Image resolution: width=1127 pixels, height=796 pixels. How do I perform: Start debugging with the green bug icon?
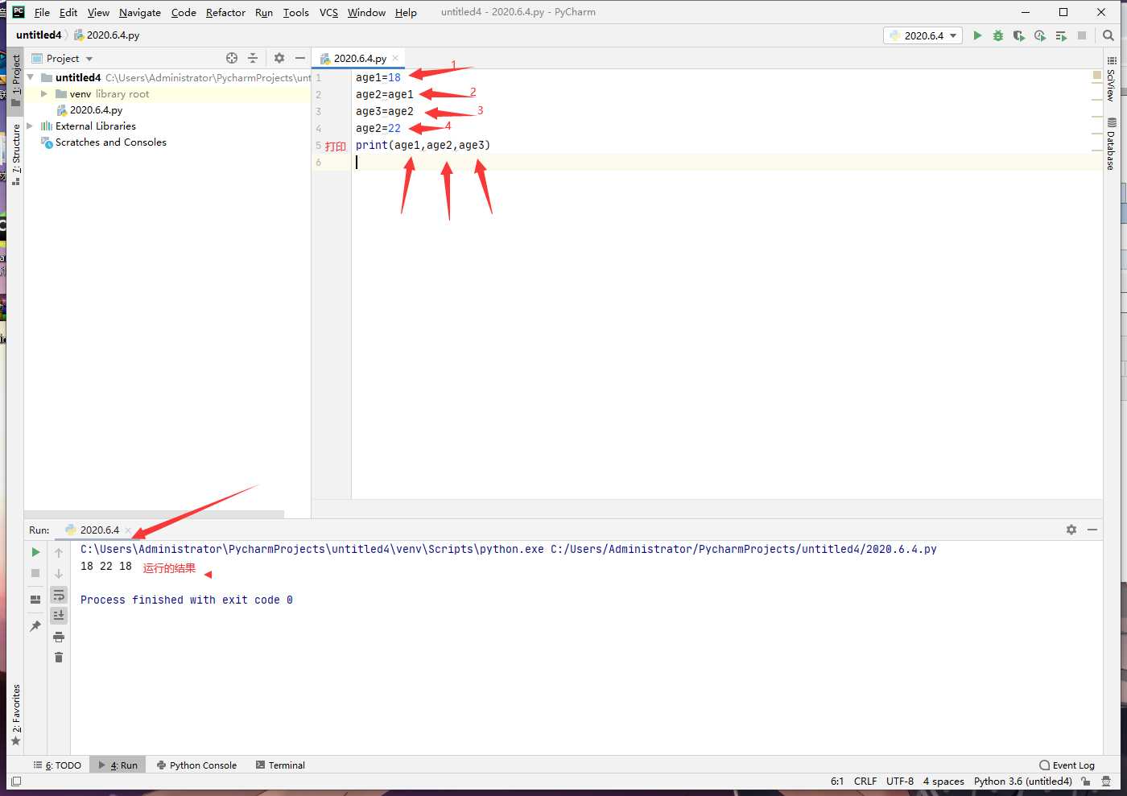coord(998,35)
